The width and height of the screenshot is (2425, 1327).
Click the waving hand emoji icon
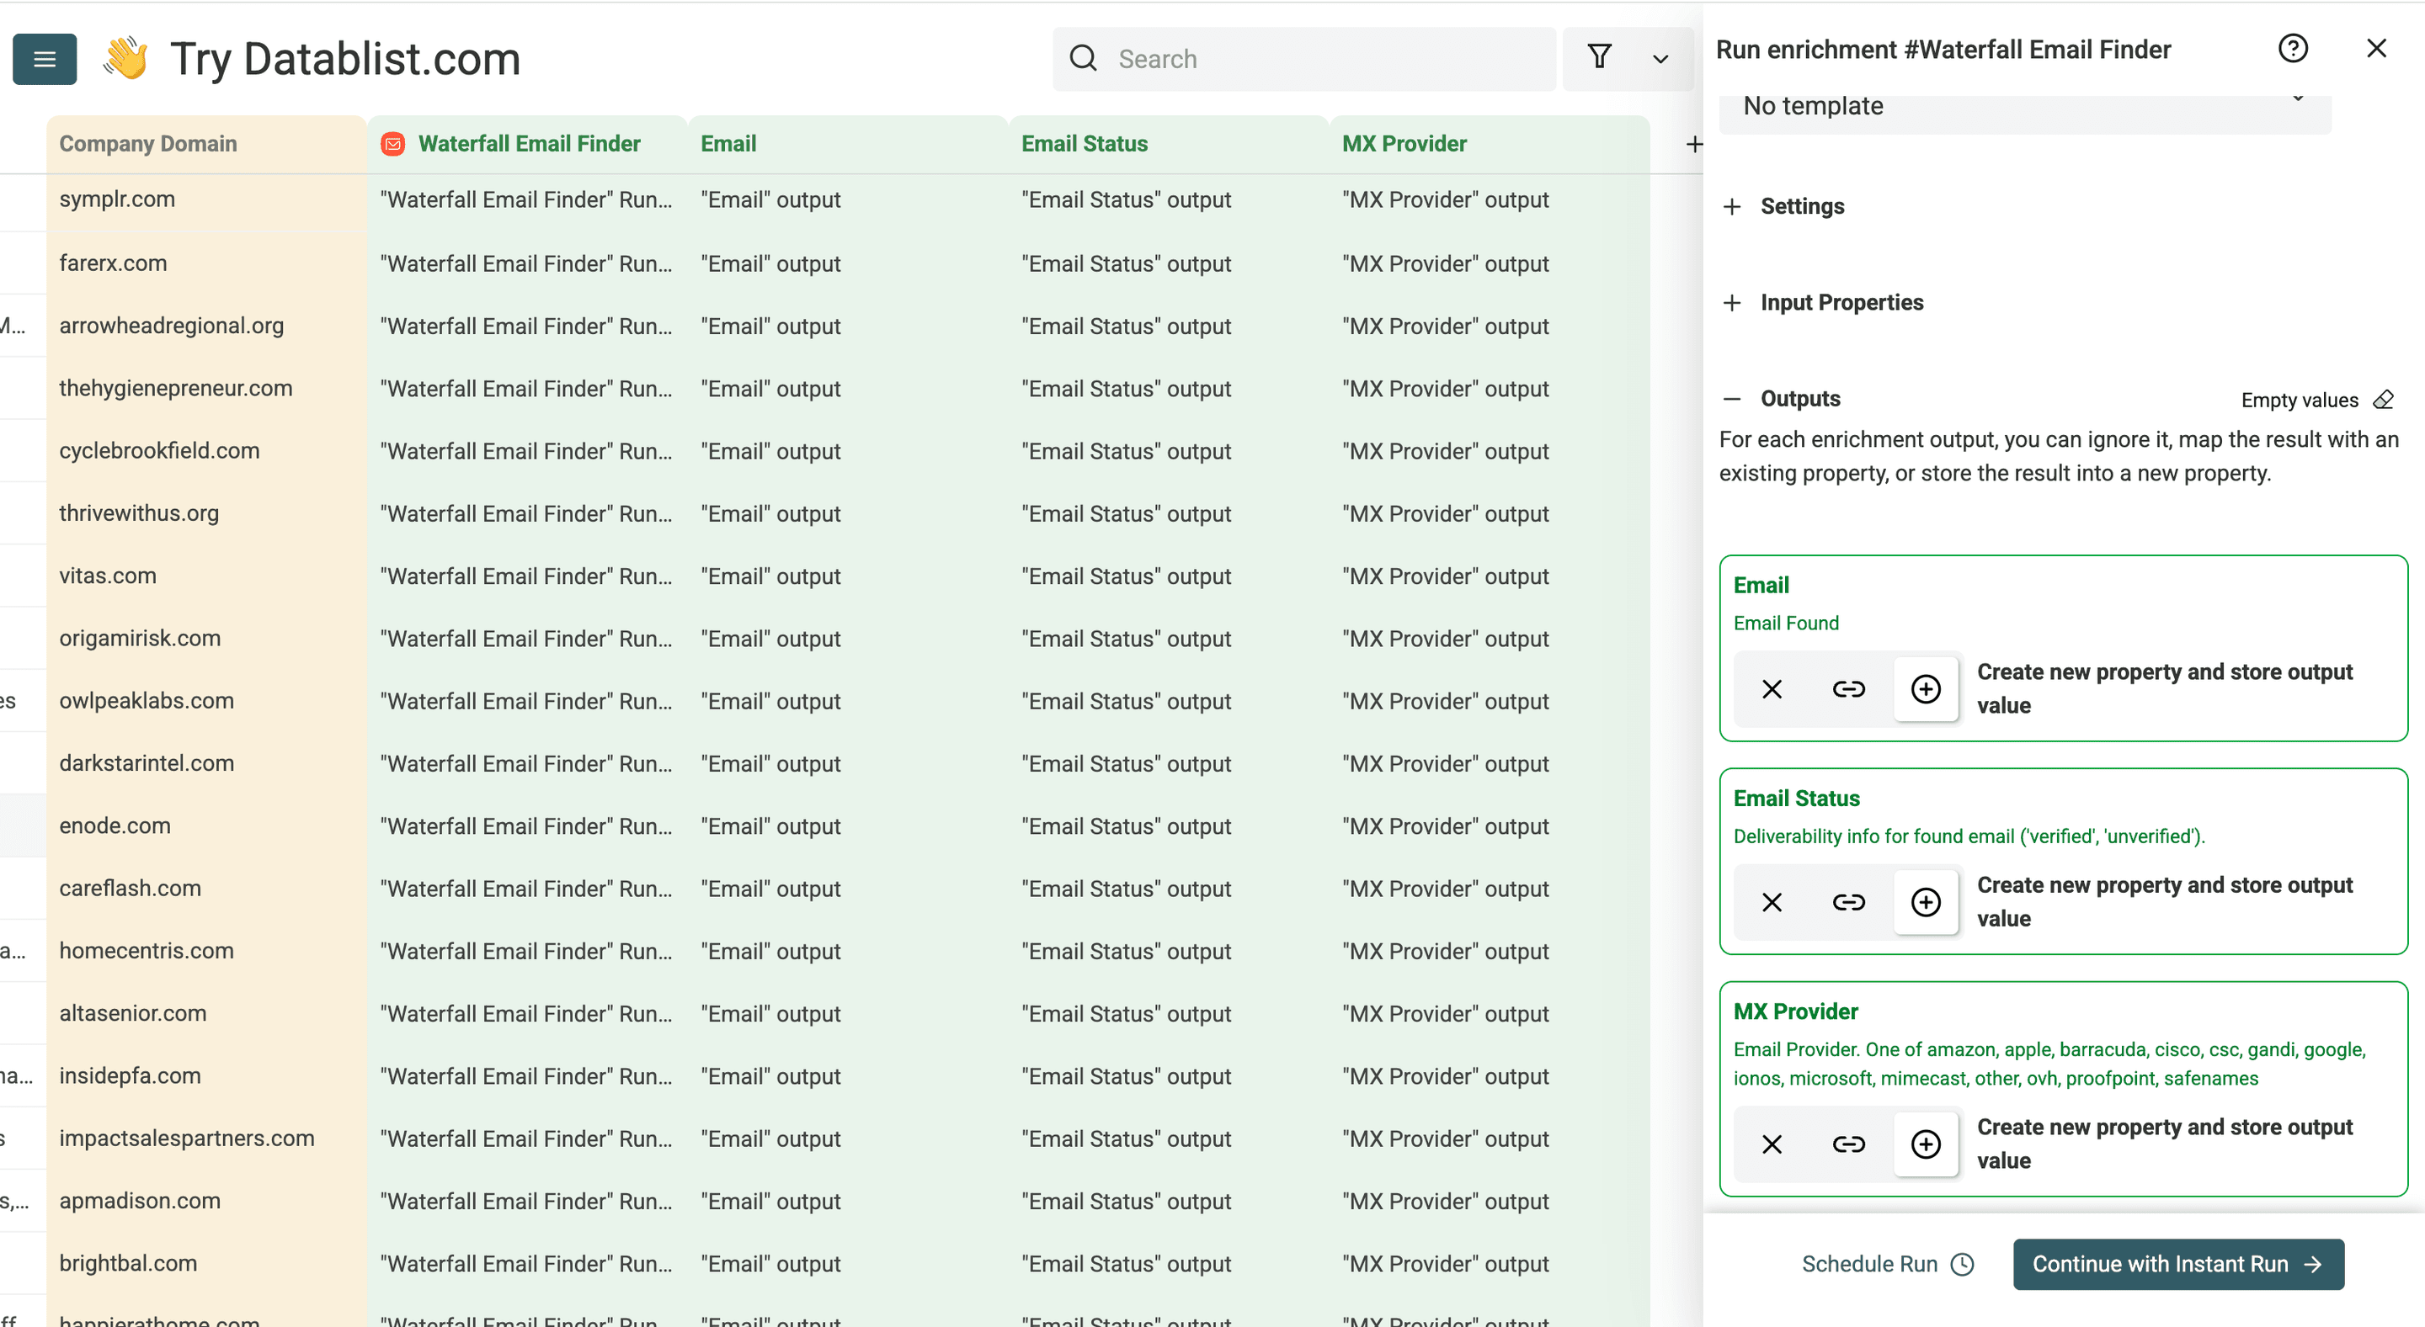pyautogui.click(x=126, y=58)
